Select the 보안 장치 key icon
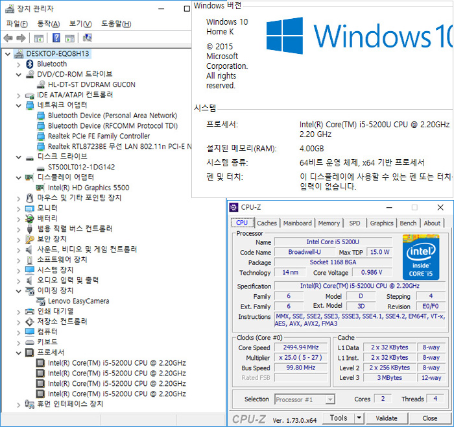Image resolution: width=454 pixels, height=428 pixels. [x=30, y=239]
